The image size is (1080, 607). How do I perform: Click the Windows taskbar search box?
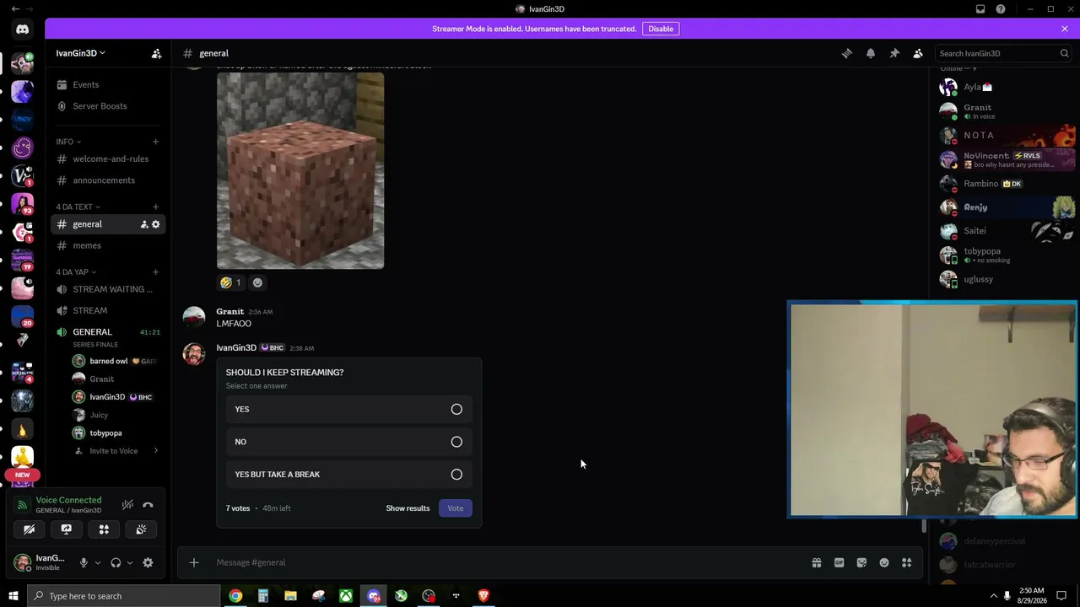click(x=124, y=596)
